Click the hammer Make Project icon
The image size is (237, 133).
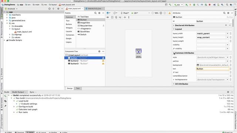click(170, 5)
